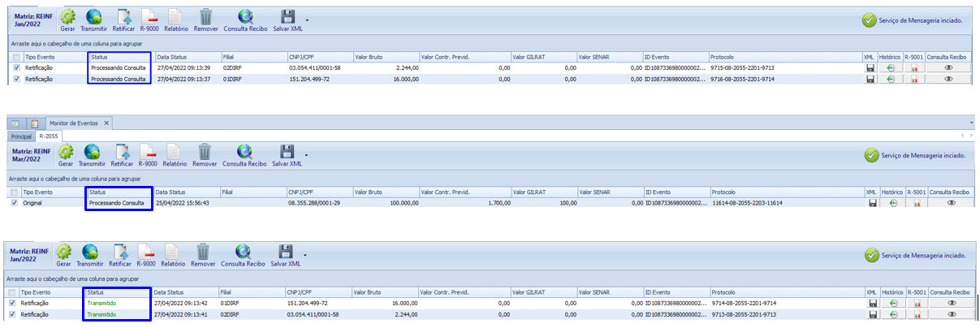
Task: Select cell value 1.700,00 in Valor Contr. Previd.
Action: pyautogui.click(x=499, y=203)
